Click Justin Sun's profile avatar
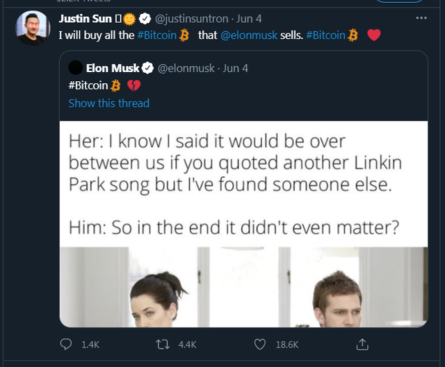 (32, 28)
